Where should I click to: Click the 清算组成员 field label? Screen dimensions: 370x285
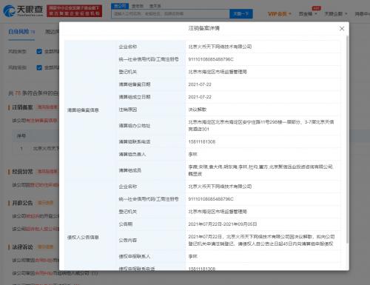[130, 170]
